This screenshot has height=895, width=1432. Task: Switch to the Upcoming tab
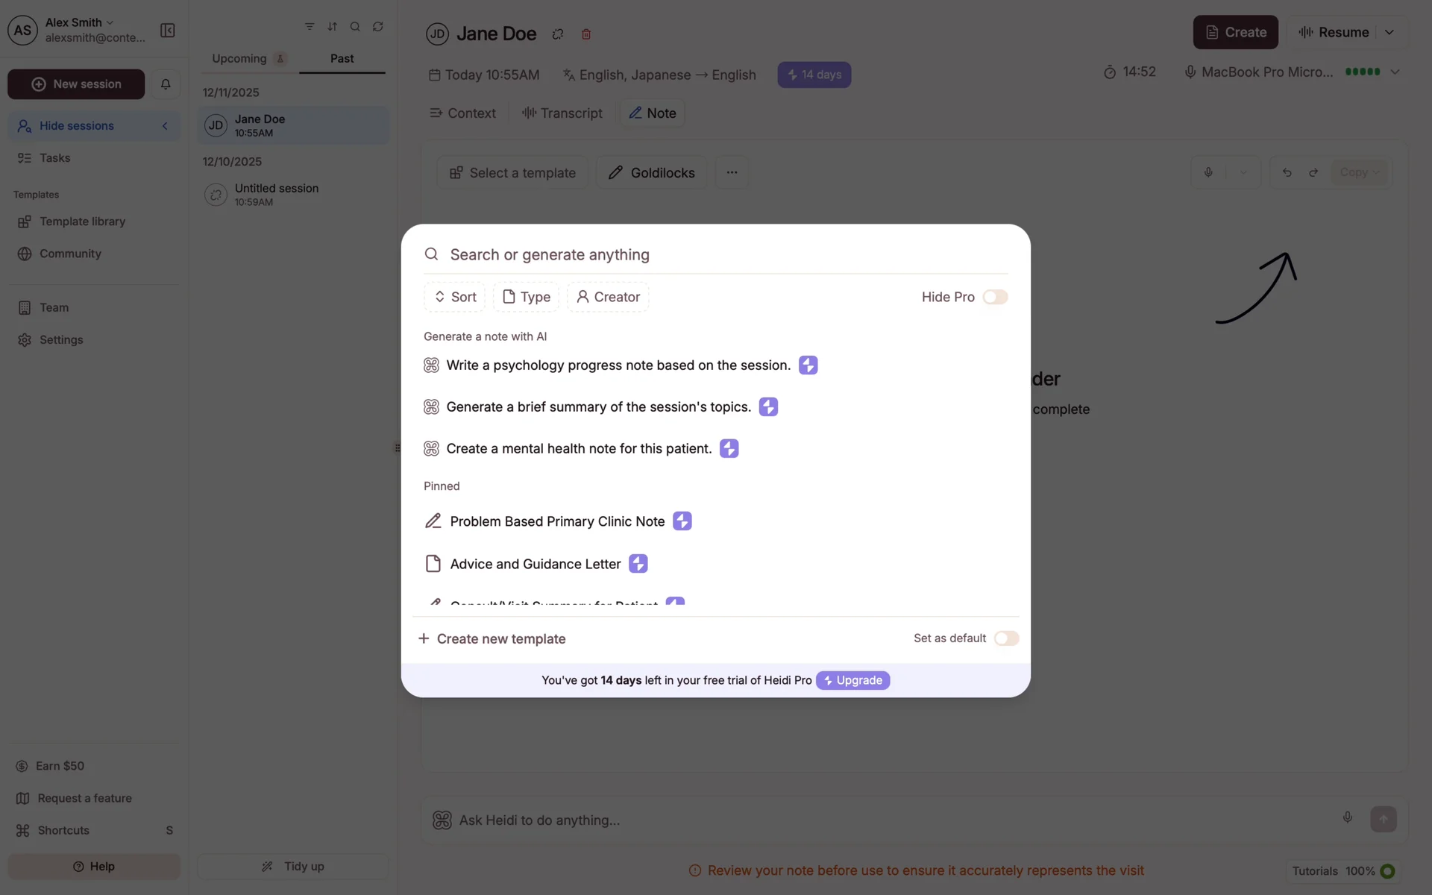(x=240, y=58)
